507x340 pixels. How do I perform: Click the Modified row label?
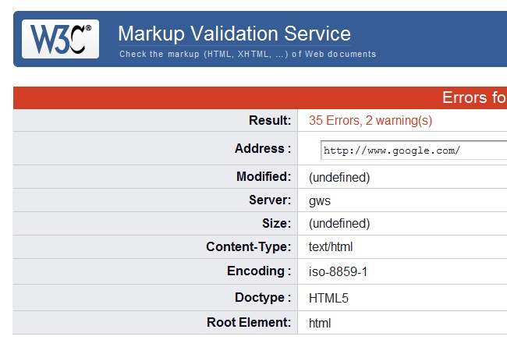click(x=264, y=177)
